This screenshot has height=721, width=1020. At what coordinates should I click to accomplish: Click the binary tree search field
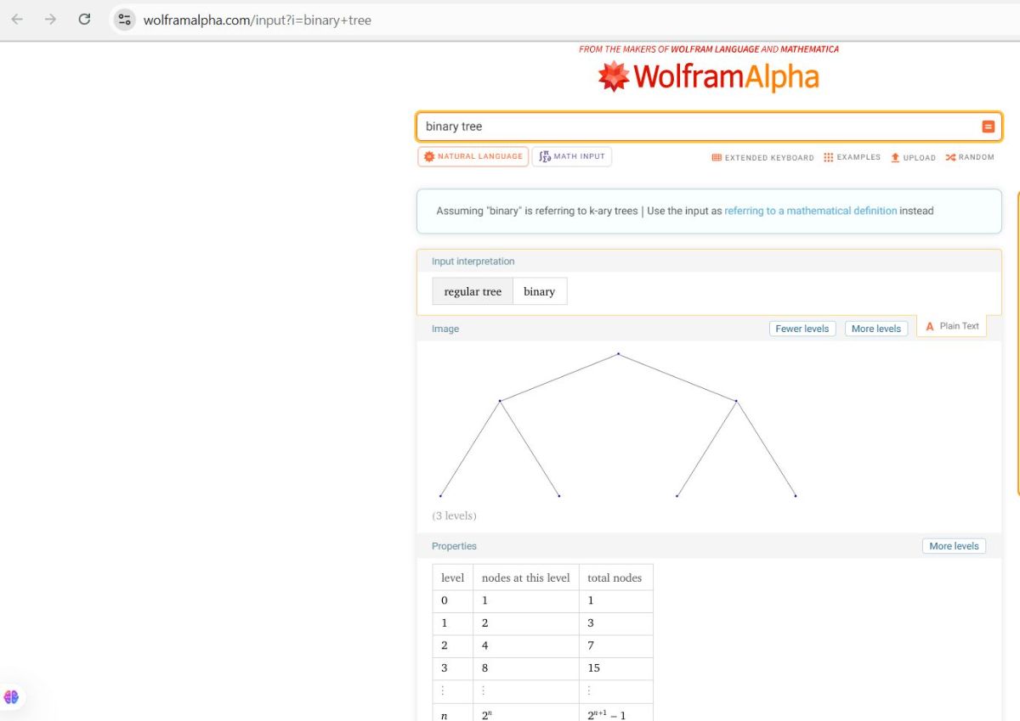click(x=697, y=127)
